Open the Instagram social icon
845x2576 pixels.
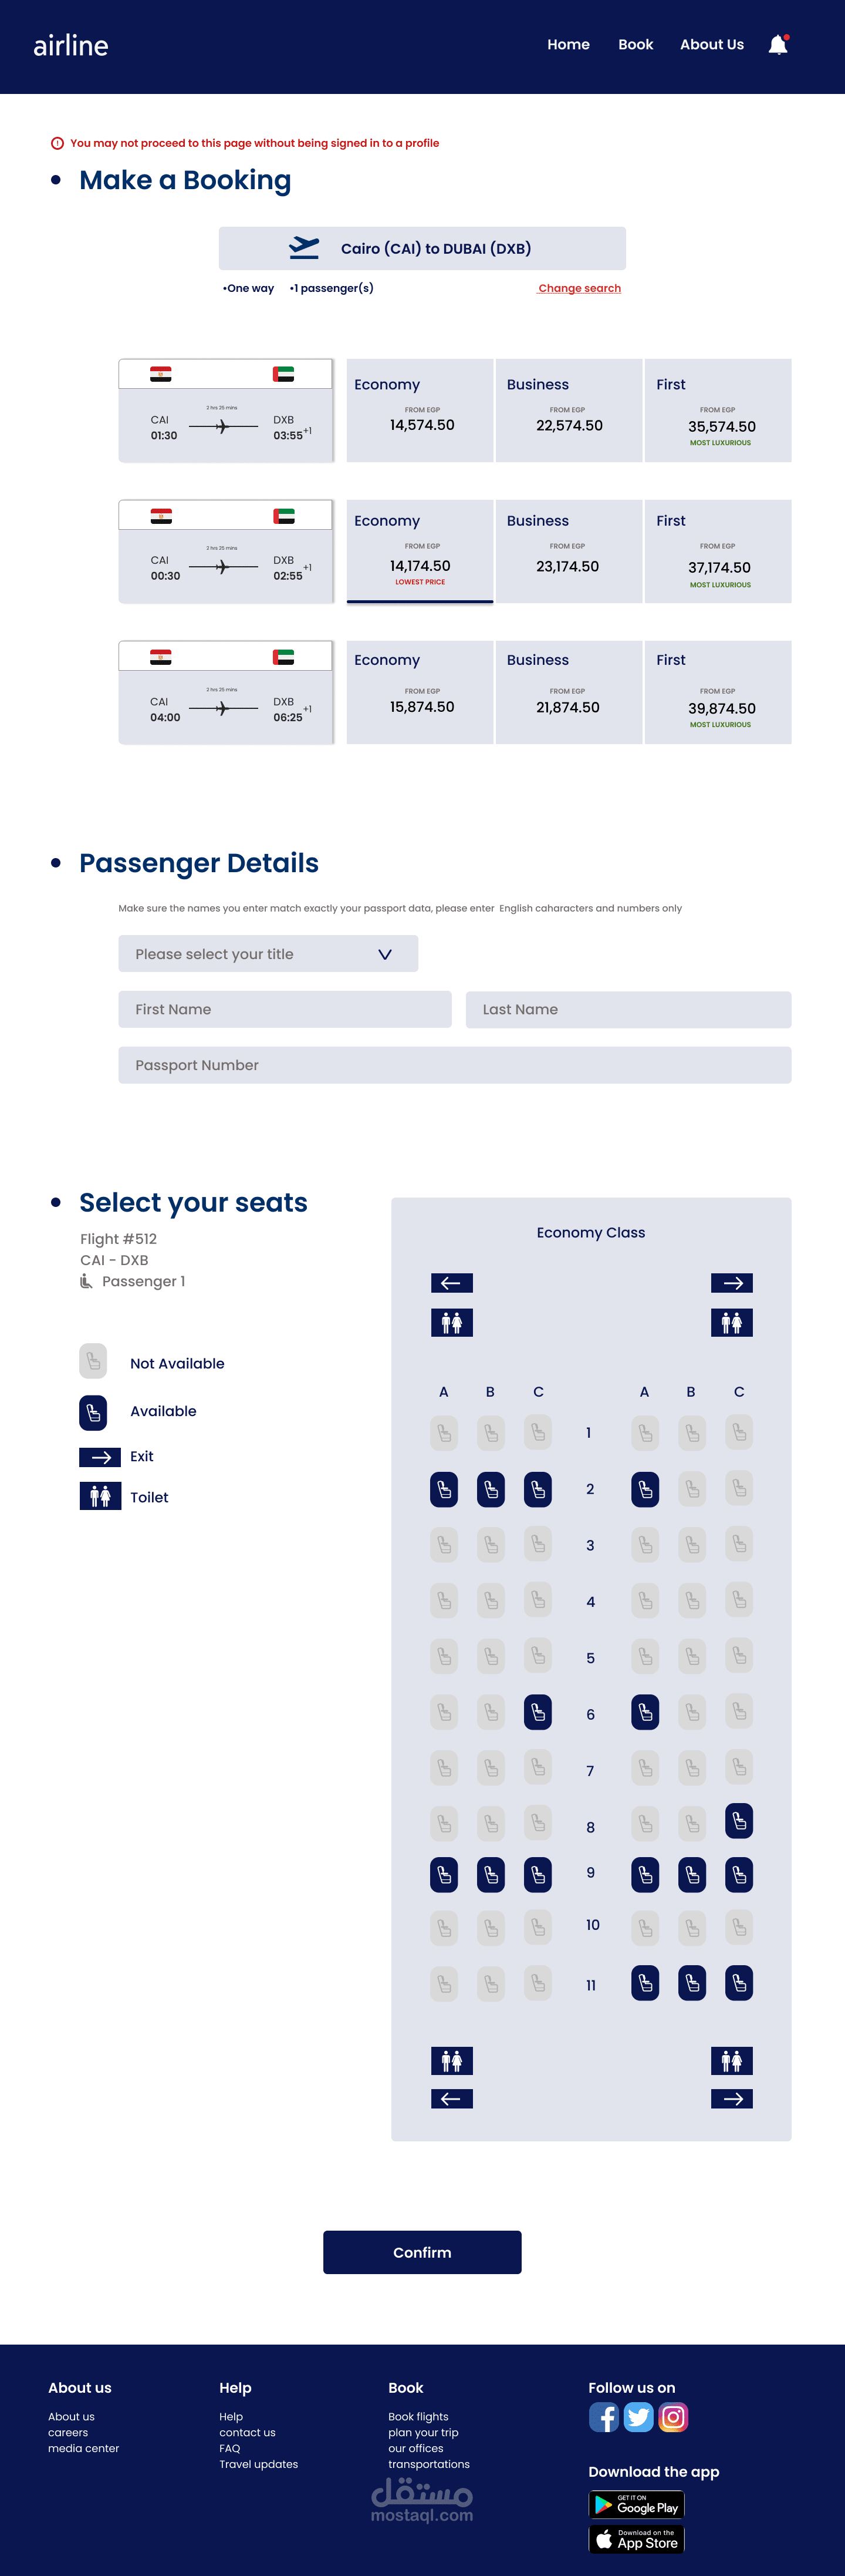pos(673,2418)
